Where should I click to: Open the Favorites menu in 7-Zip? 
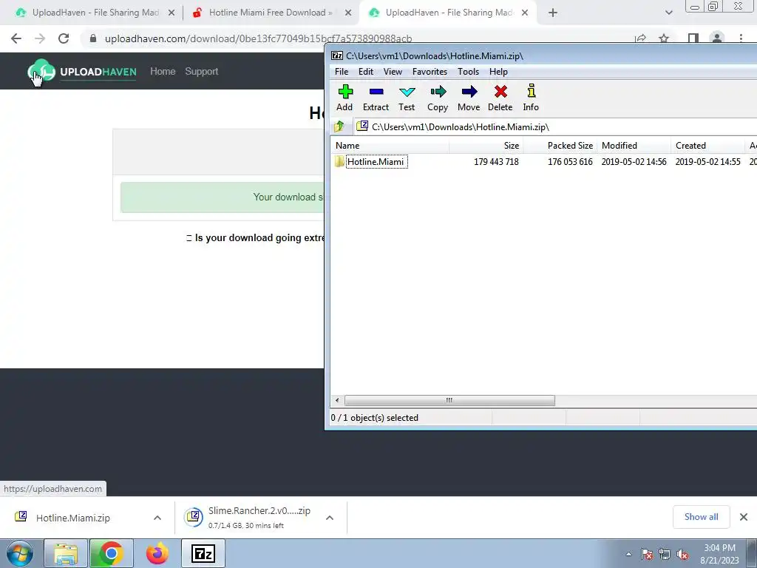tap(430, 72)
